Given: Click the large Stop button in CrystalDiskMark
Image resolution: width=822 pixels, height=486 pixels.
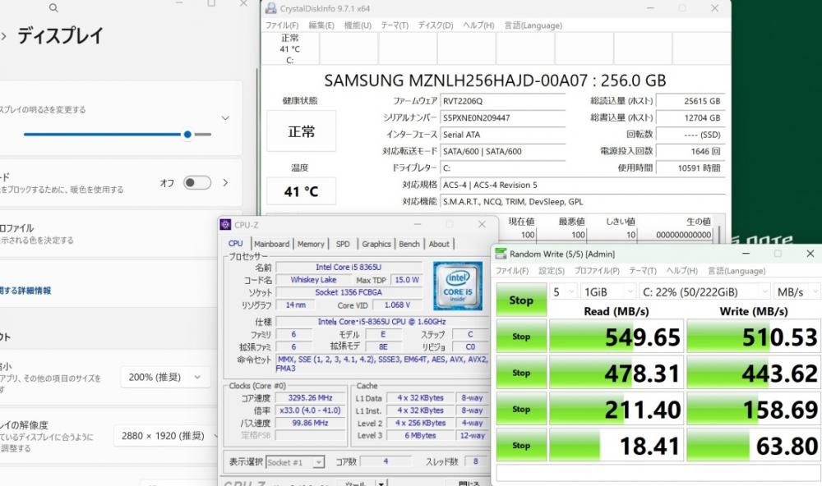Looking at the screenshot, I should [x=521, y=300].
